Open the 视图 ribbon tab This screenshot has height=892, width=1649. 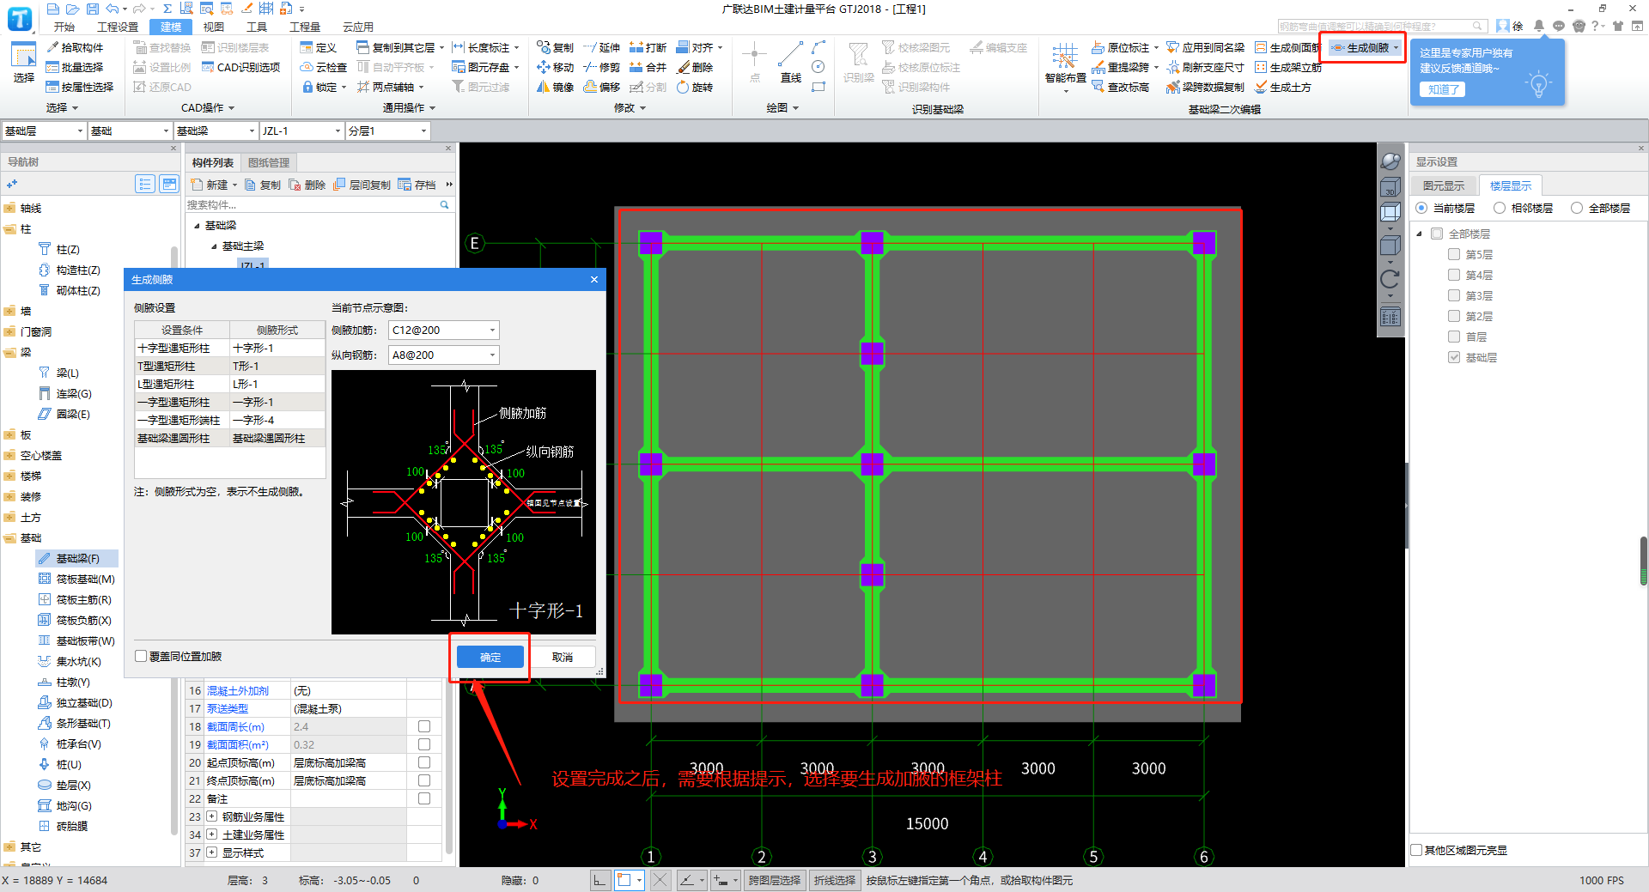[214, 27]
